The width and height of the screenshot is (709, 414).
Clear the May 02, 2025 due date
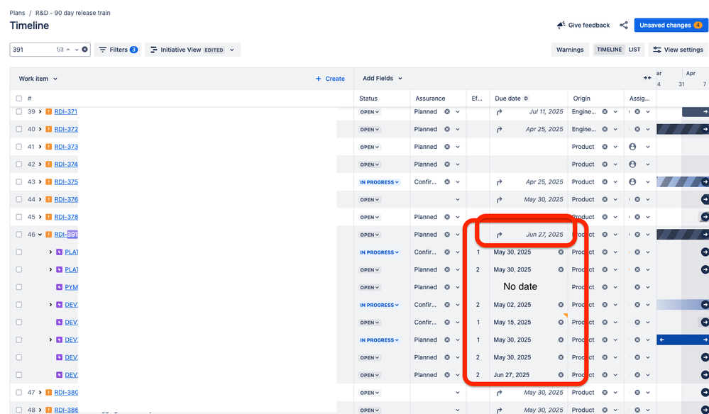(561, 305)
